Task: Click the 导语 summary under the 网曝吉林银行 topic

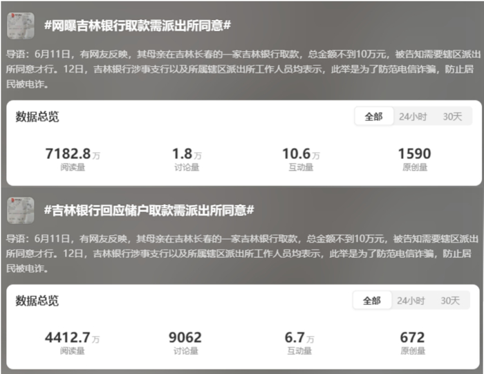Action: (x=243, y=69)
